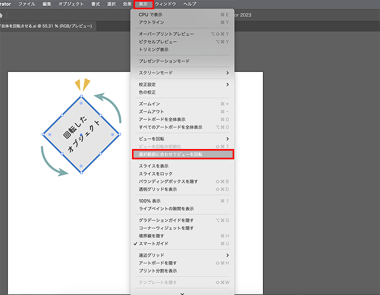Toggle バウンディングボックスを隠す
This screenshot has width=380, height=295.
[168, 181]
